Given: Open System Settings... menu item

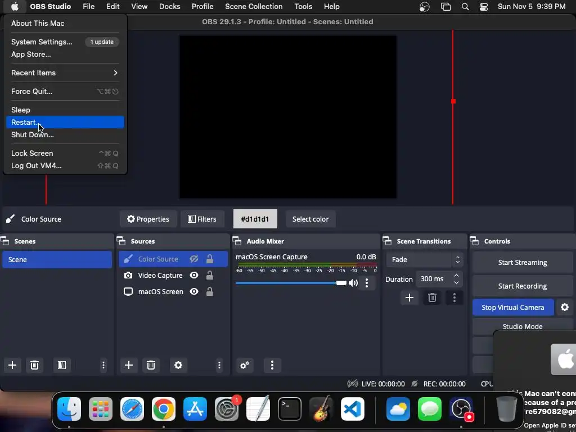Looking at the screenshot, I should [x=65, y=42].
